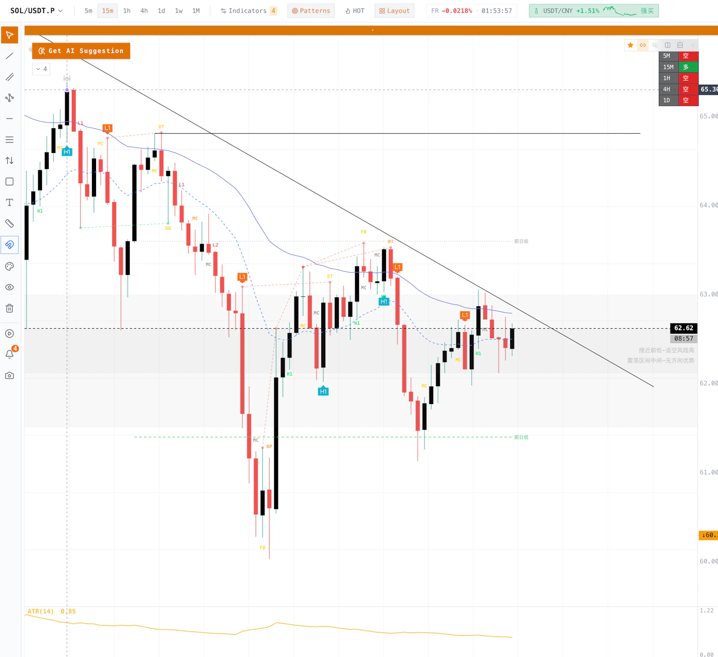This screenshot has height=657, width=718.
Task: Switch to 15m timeframe
Action: coord(108,11)
